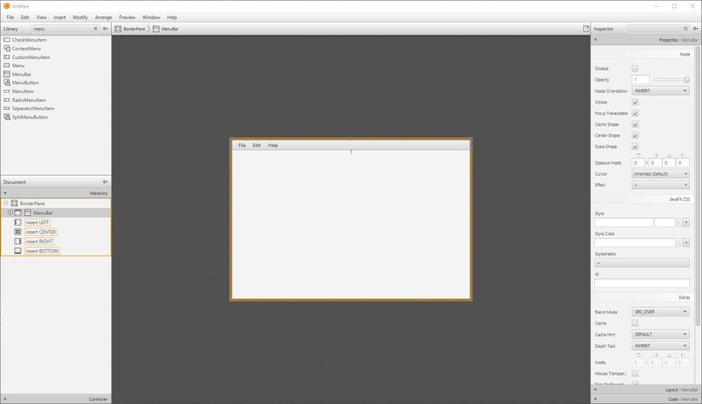The height and width of the screenshot is (404, 702).
Task: Click the Id text field
Action: (x=642, y=283)
